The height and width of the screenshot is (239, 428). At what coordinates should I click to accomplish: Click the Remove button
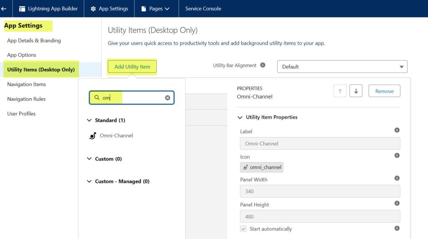385,91
